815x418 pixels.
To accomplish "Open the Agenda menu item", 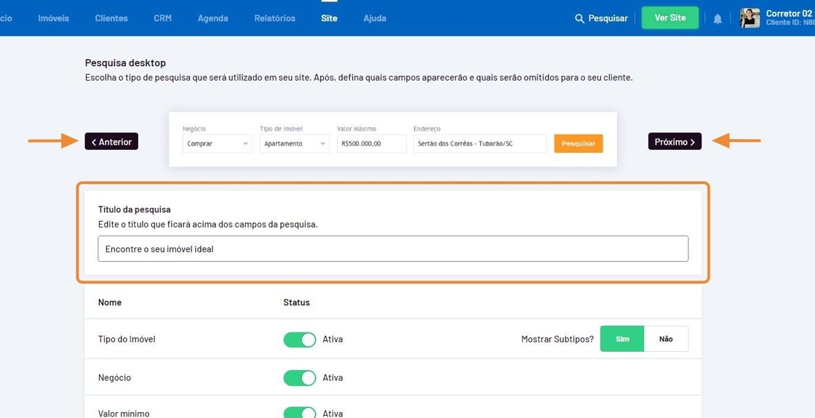I will point(212,18).
